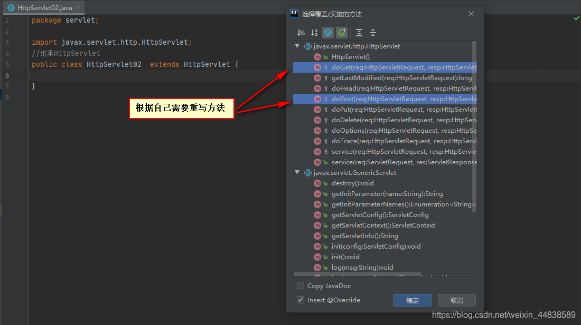Click the Java class icon on editor tab

[11, 8]
